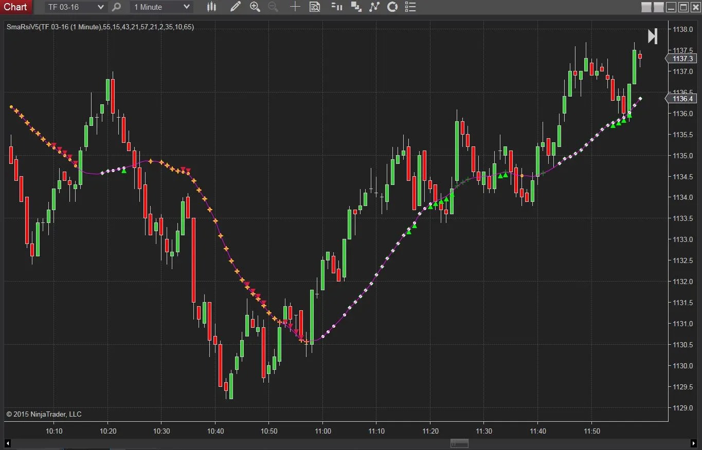
Task: Expand the TF 03-16 instrument dropdown
Action: [x=101, y=7]
